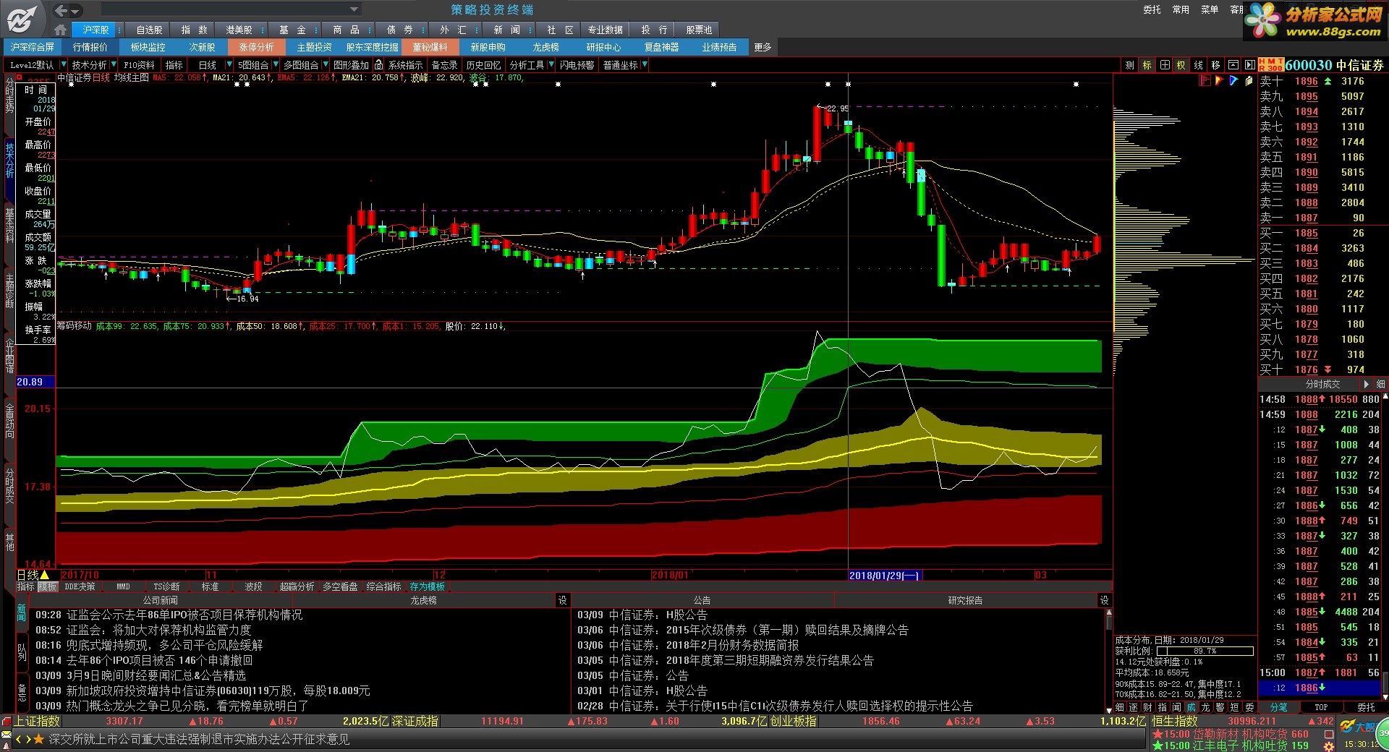Click the star icon in news ticker
Screen dimensions: 1389x752
(38, 740)
